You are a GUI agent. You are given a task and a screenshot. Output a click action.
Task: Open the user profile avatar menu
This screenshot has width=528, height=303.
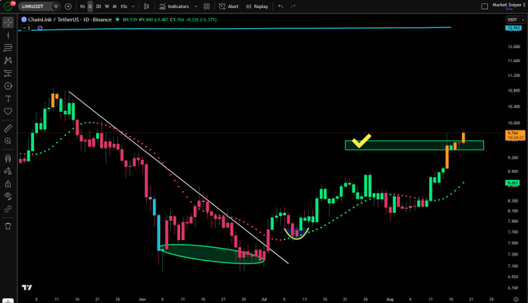pyautogui.click(x=8, y=6)
